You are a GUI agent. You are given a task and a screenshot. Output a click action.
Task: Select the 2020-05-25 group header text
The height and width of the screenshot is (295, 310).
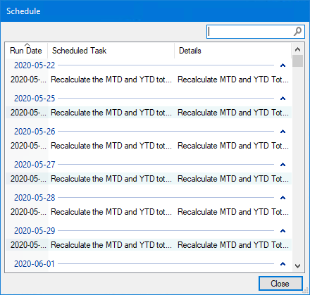[x=35, y=99]
